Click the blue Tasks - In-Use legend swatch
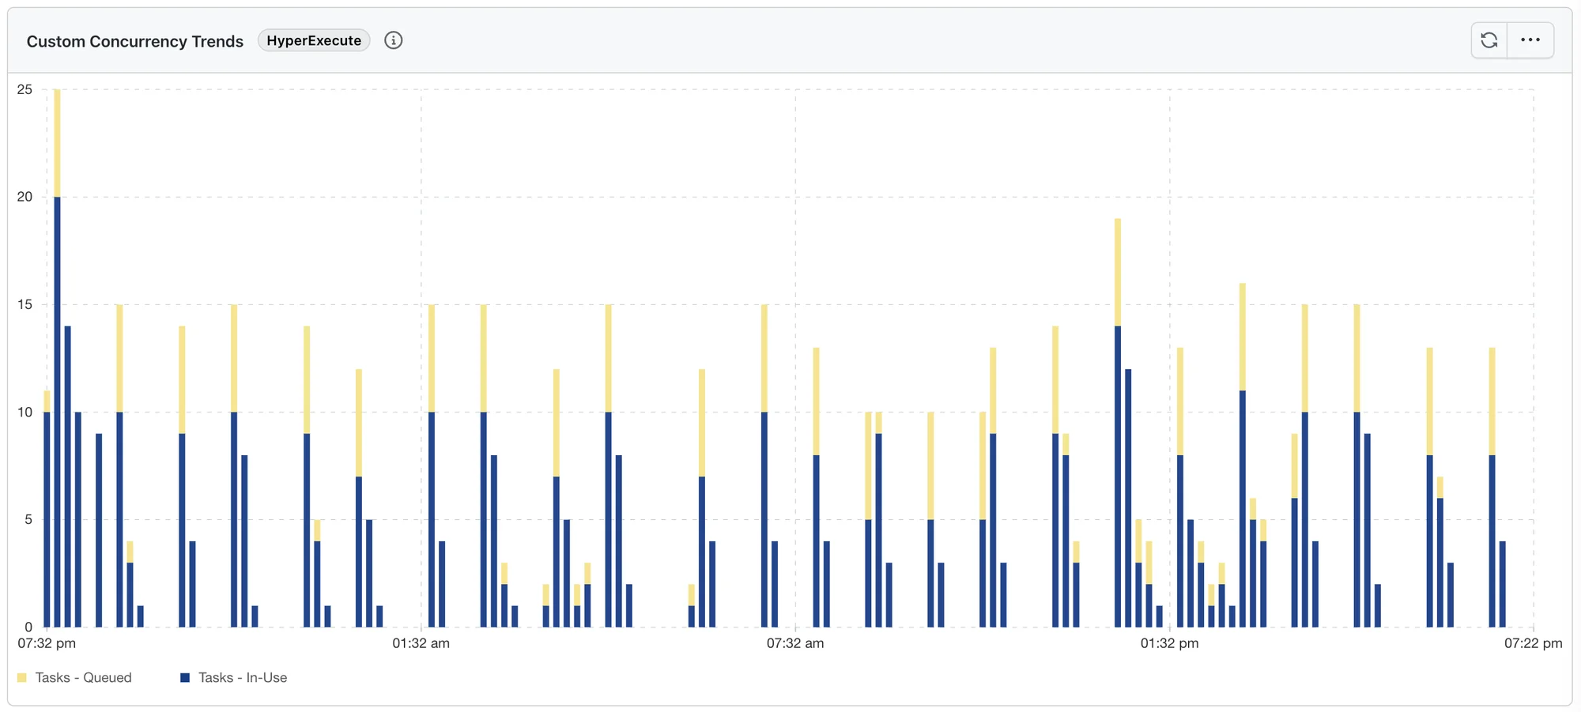 click(185, 677)
